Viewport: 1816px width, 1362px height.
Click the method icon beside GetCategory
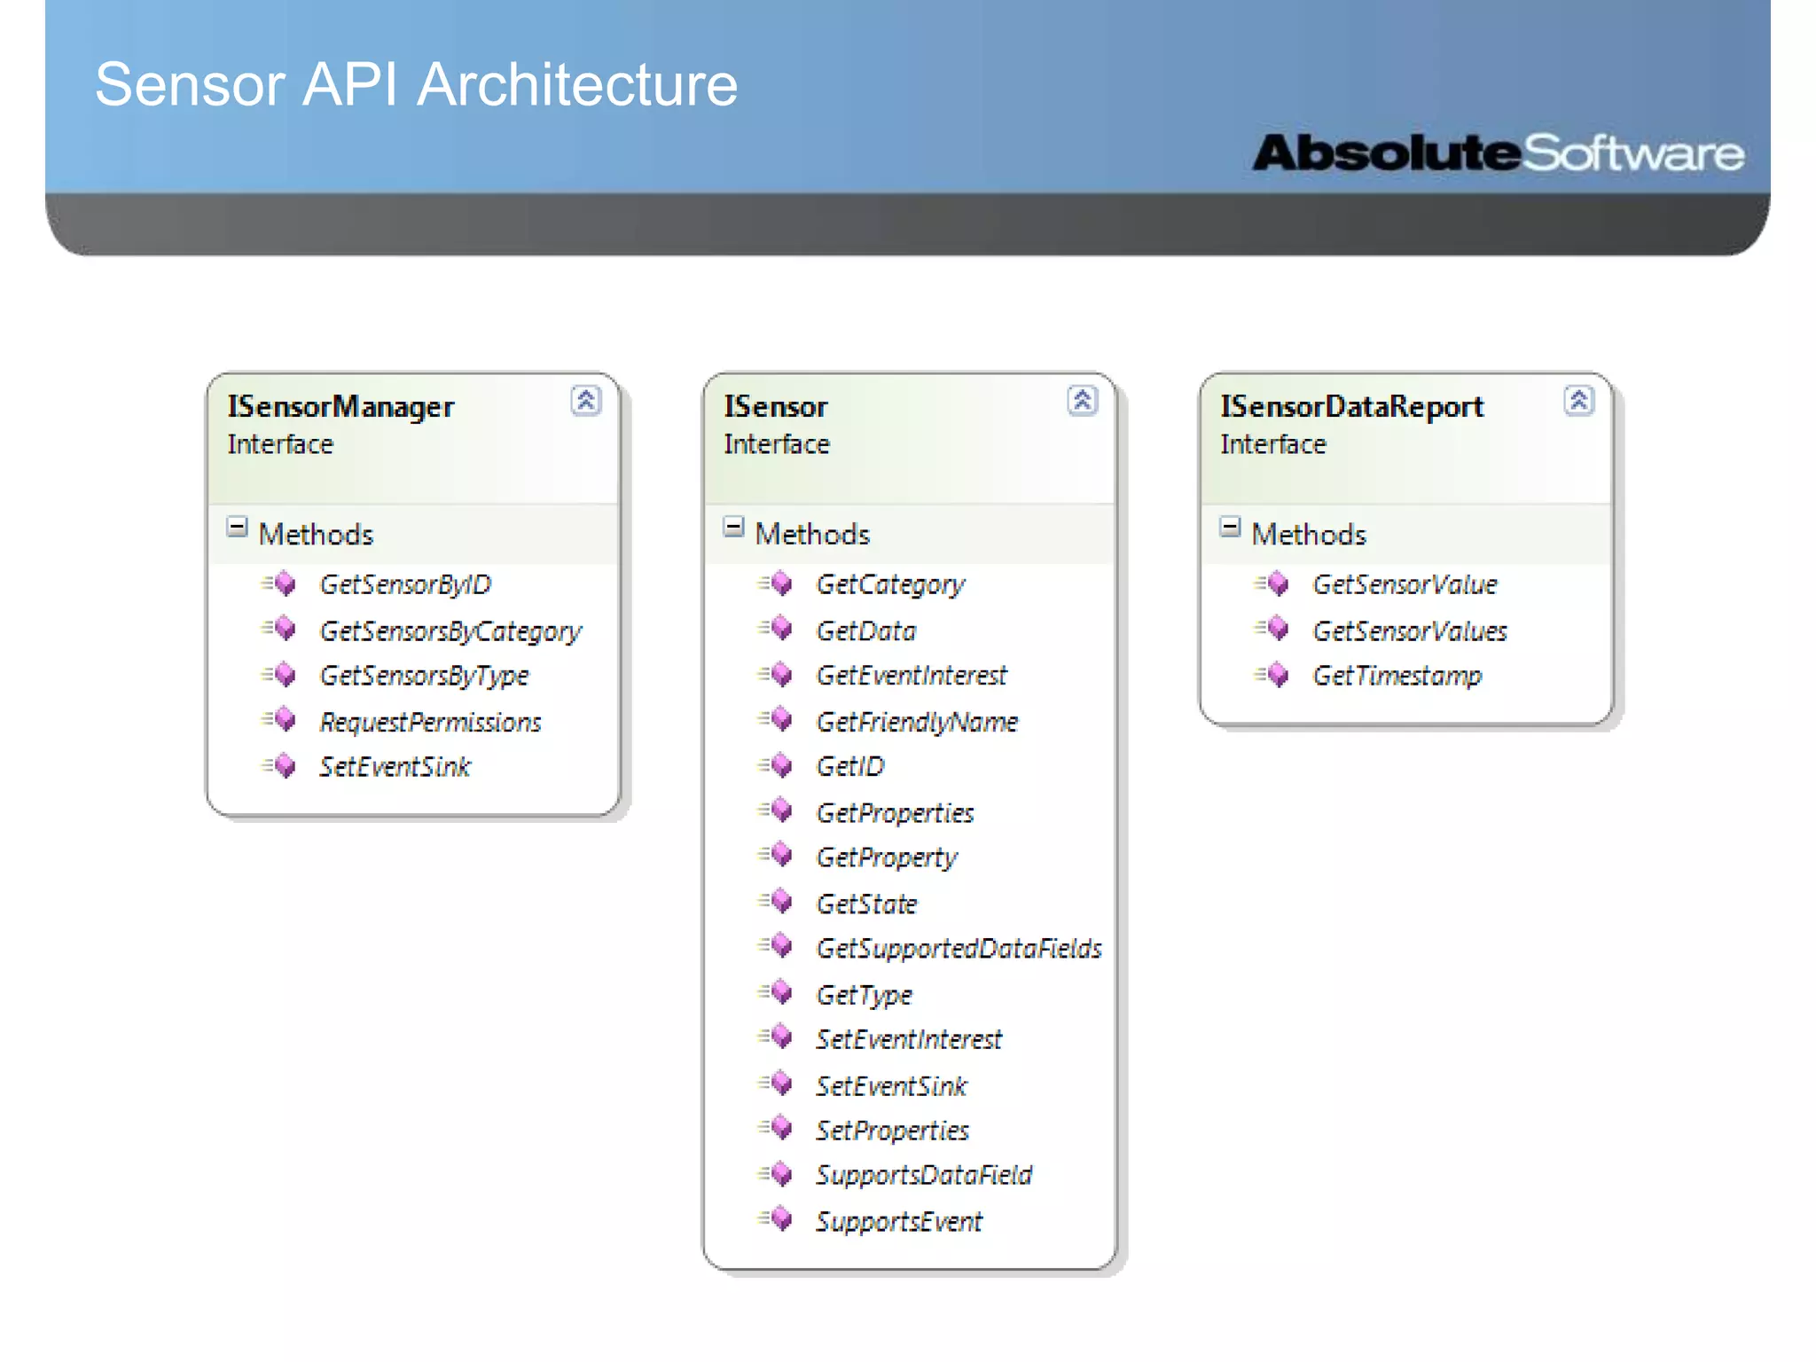pos(778,583)
